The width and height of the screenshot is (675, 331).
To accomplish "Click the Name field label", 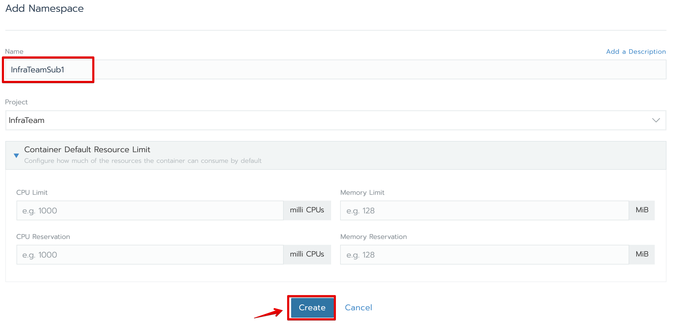I will point(14,52).
